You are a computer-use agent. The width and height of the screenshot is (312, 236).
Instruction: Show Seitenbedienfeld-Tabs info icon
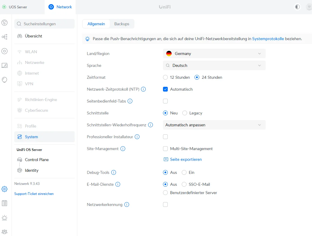(130, 101)
